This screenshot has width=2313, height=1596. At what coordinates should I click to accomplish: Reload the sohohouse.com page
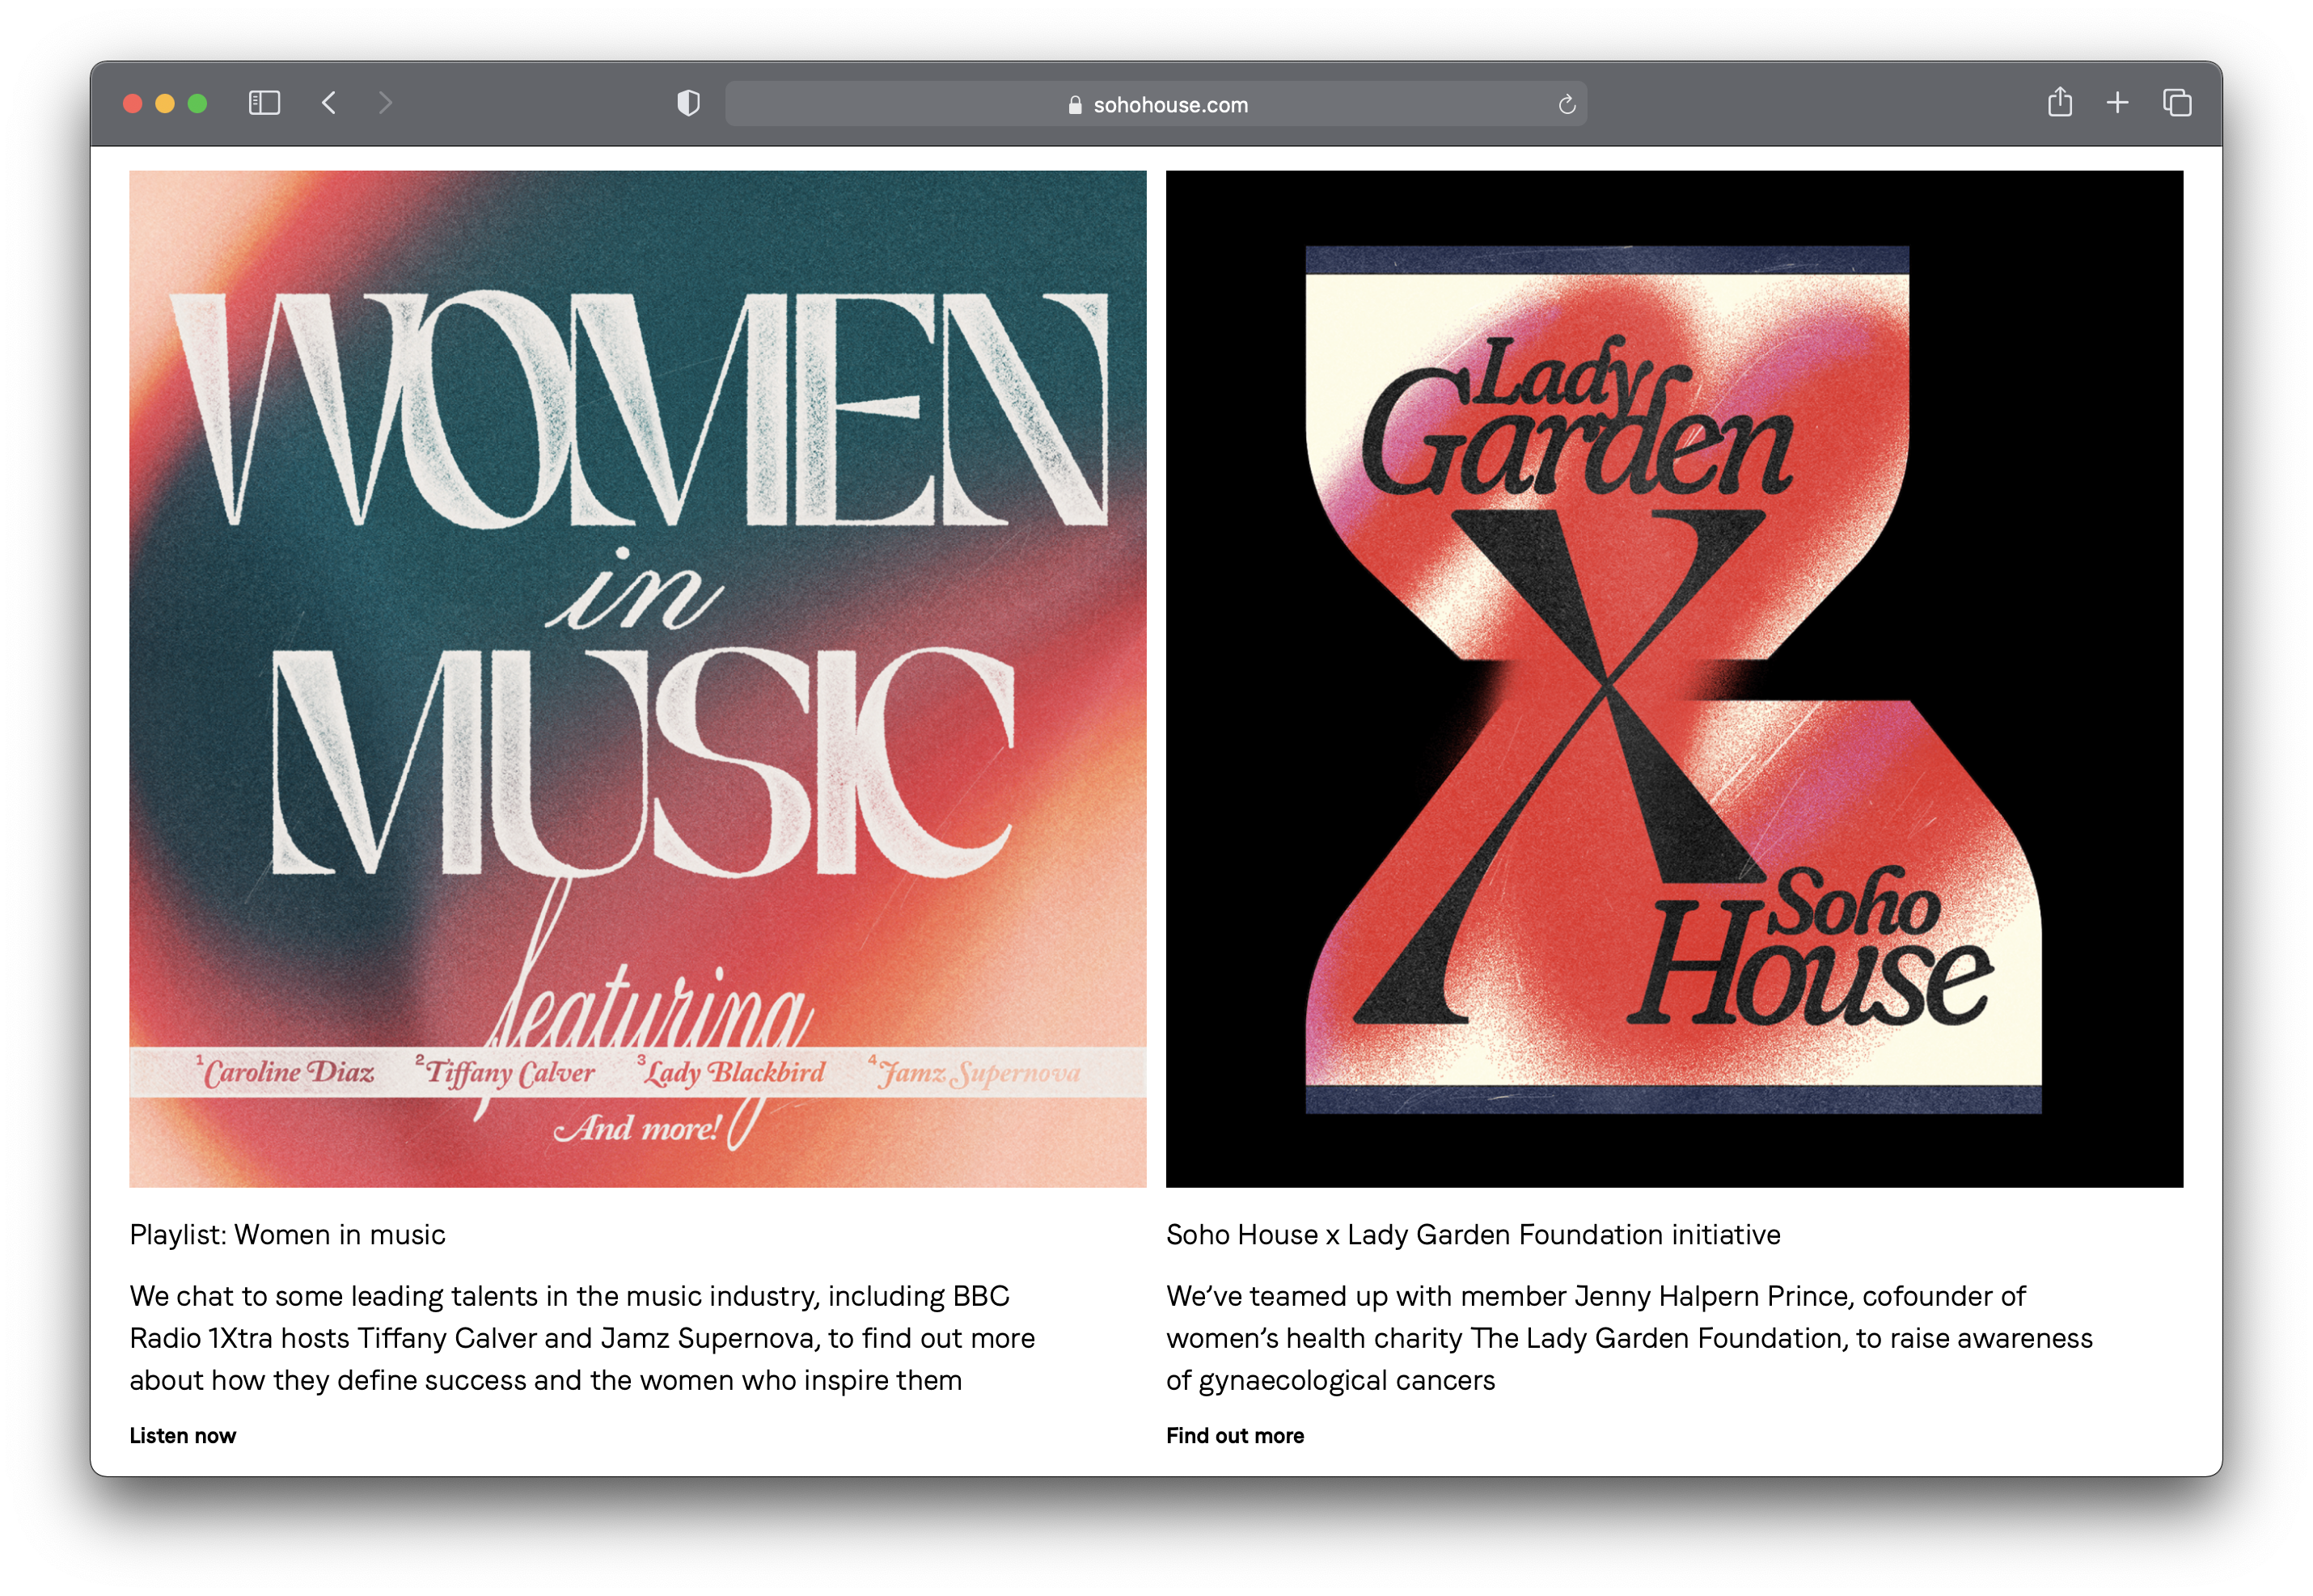[x=1566, y=104]
